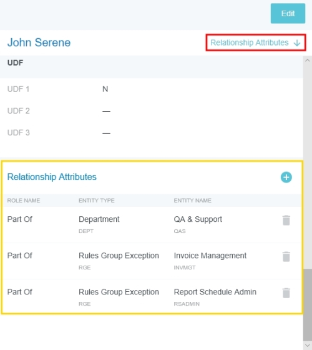
Task: Select the John Serene heading
Action: coord(39,42)
